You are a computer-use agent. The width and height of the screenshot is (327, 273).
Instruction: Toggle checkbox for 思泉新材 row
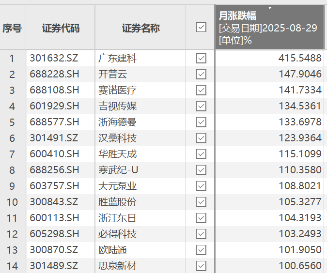coord(201,266)
